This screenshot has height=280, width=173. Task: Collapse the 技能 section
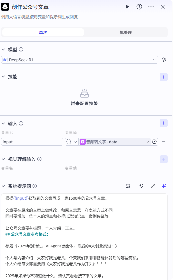point(3,77)
